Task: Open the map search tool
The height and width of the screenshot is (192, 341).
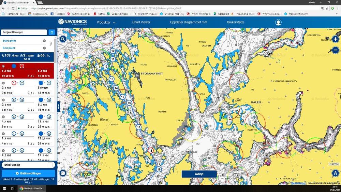Action: [63, 39]
